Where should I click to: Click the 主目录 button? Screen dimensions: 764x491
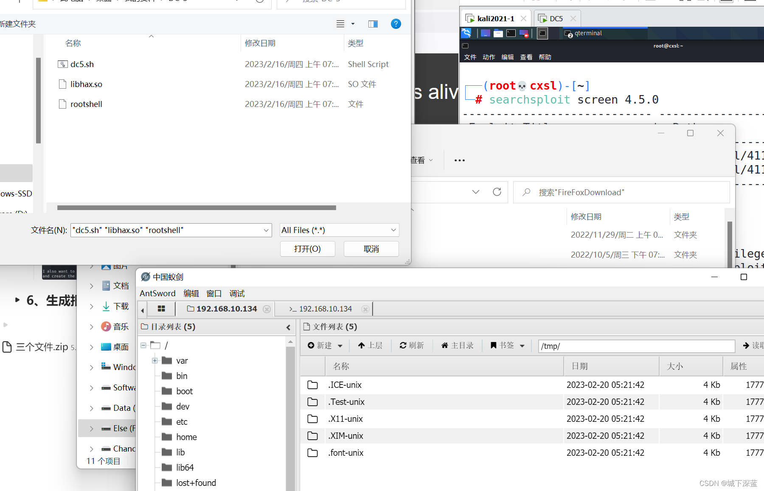458,345
